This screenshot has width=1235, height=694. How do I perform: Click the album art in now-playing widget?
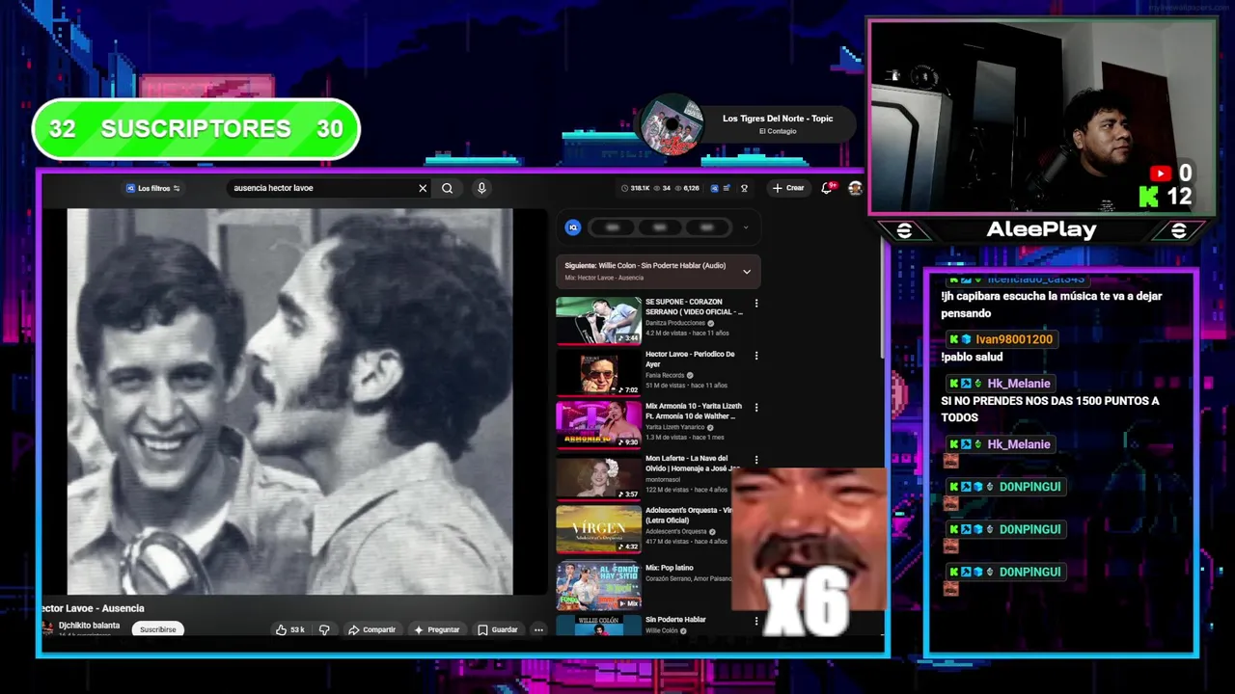point(672,125)
